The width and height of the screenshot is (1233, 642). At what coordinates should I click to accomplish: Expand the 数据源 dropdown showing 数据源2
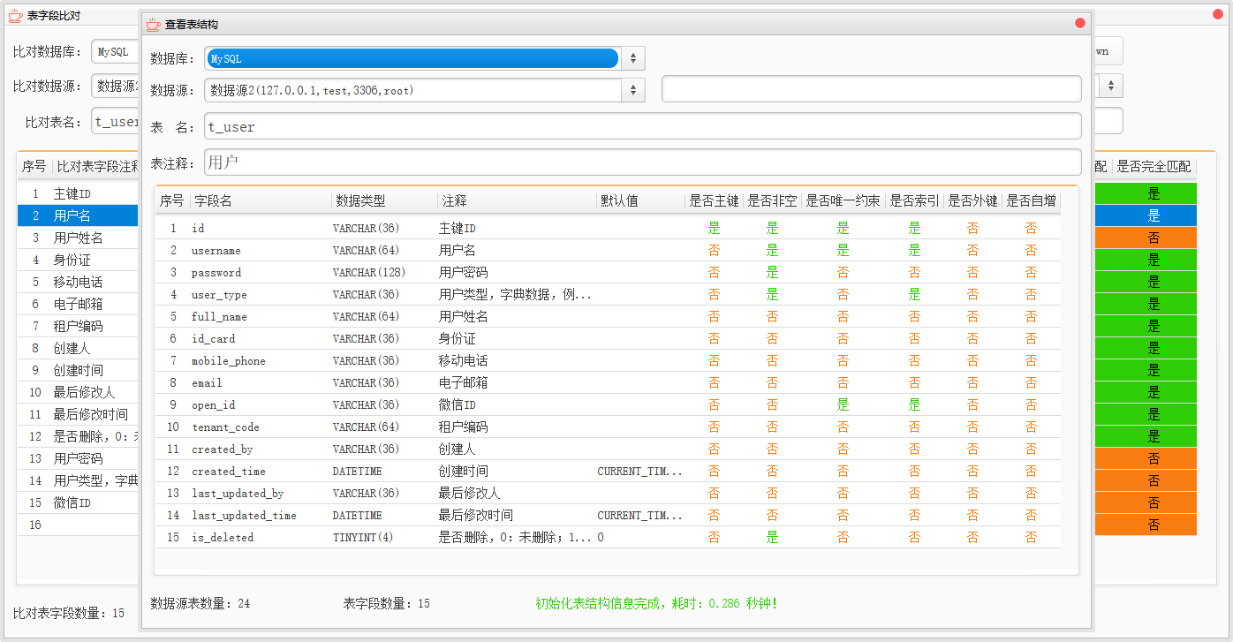(x=632, y=90)
